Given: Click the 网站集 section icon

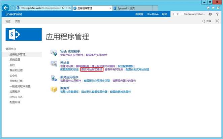Looking at the screenshot, I should pos(54,63).
